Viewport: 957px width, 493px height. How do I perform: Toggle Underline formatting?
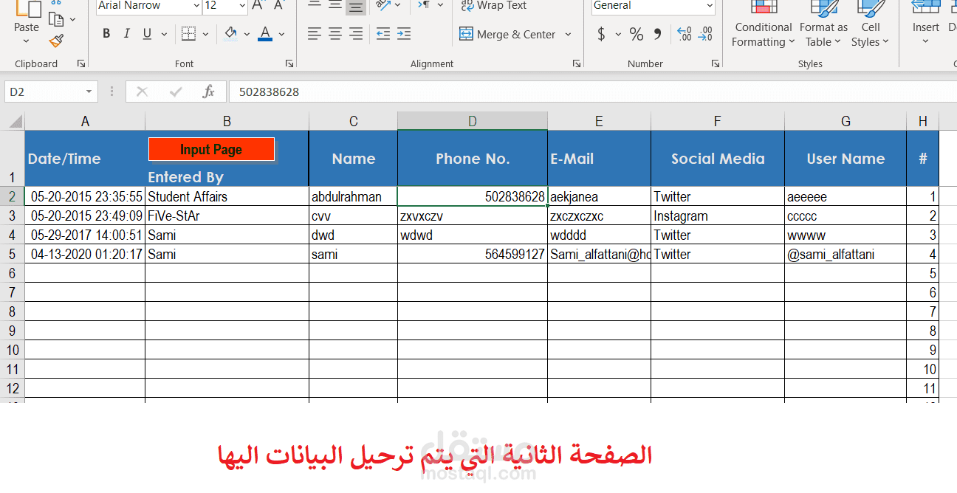coord(146,34)
